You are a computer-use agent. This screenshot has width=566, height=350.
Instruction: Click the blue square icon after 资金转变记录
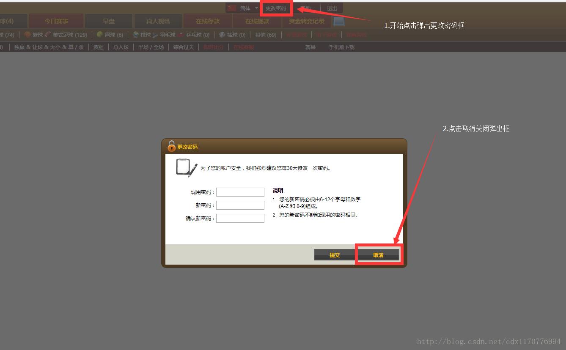coord(339,21)
